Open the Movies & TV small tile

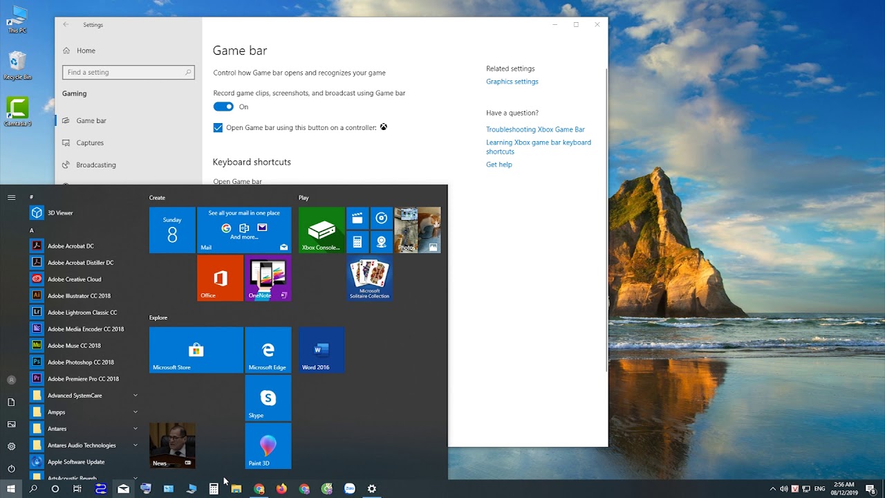point(357,219)
